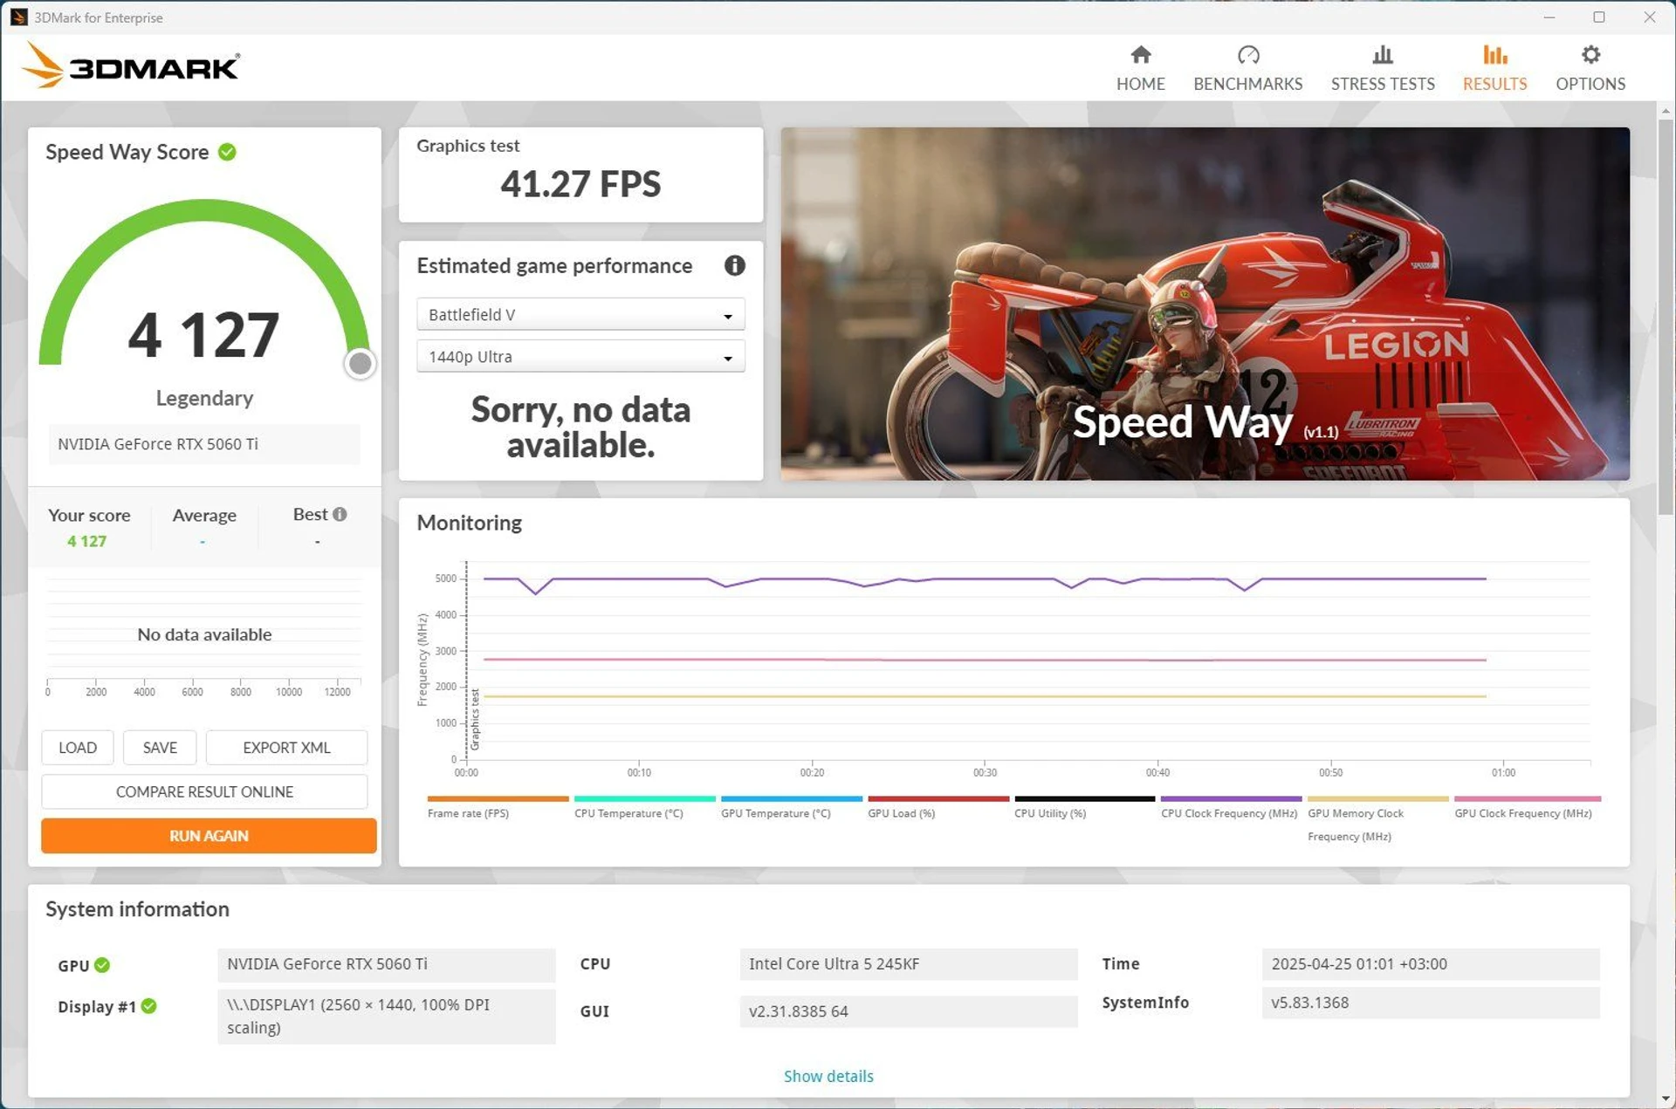Click the LOAD button
Viewport: 1676px width, 1109px height.
pos(78,748)
